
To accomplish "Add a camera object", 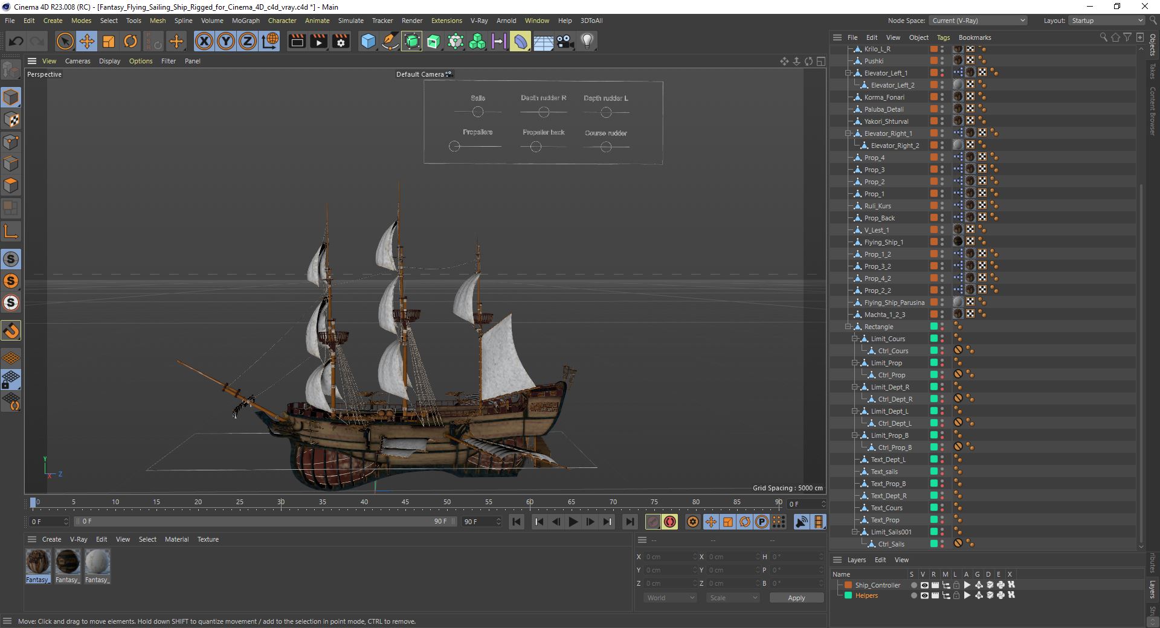I will point(565,41).
